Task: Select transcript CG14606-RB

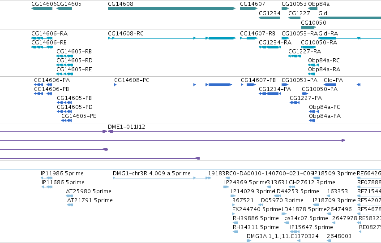Action: 42,47
